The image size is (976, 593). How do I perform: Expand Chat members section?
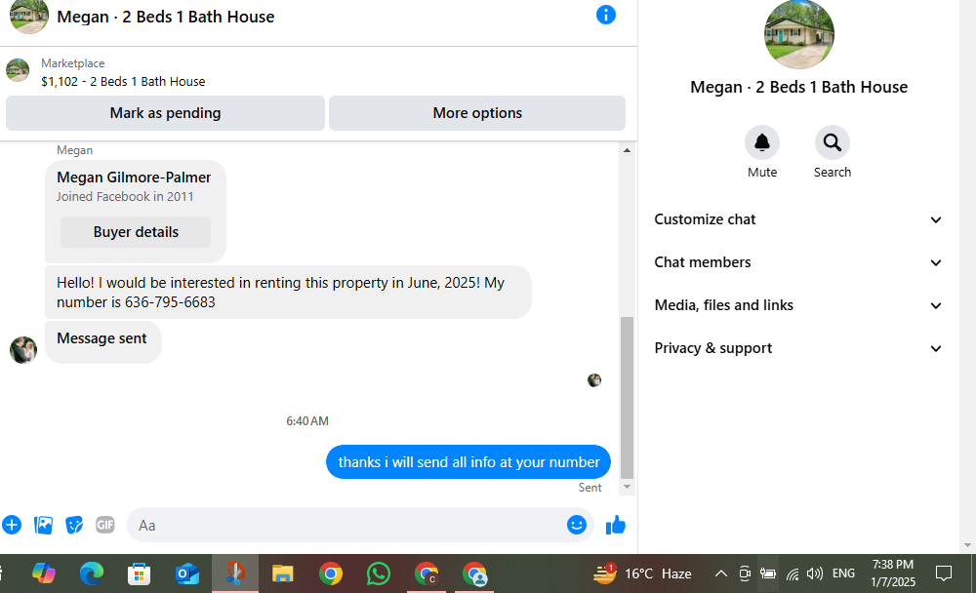[x=798, y=262]
